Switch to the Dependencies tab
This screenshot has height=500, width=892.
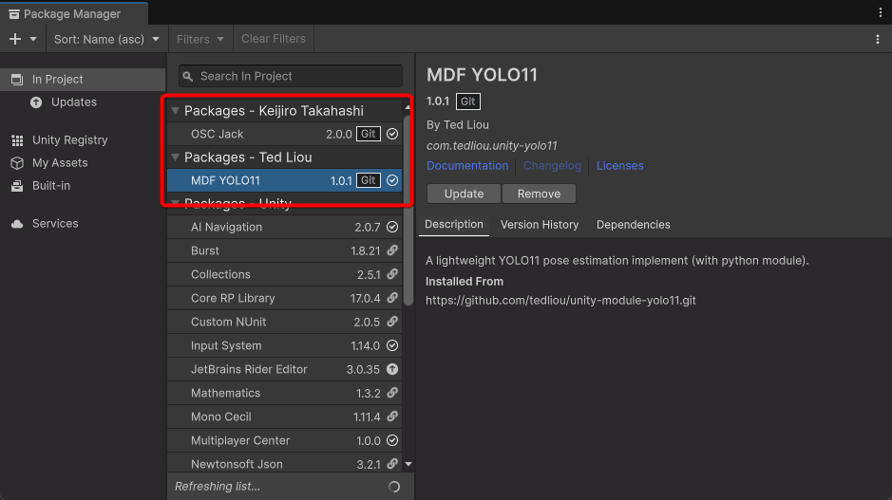[633, 225]
